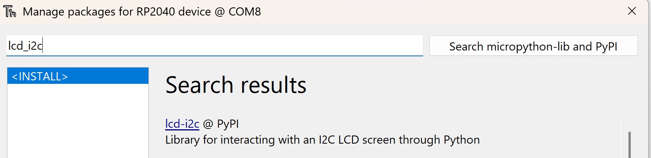Image resolution: width=651 pixels, height=158 pixels.
Task: Click the I2C LCD library description text
Action: 322,140
